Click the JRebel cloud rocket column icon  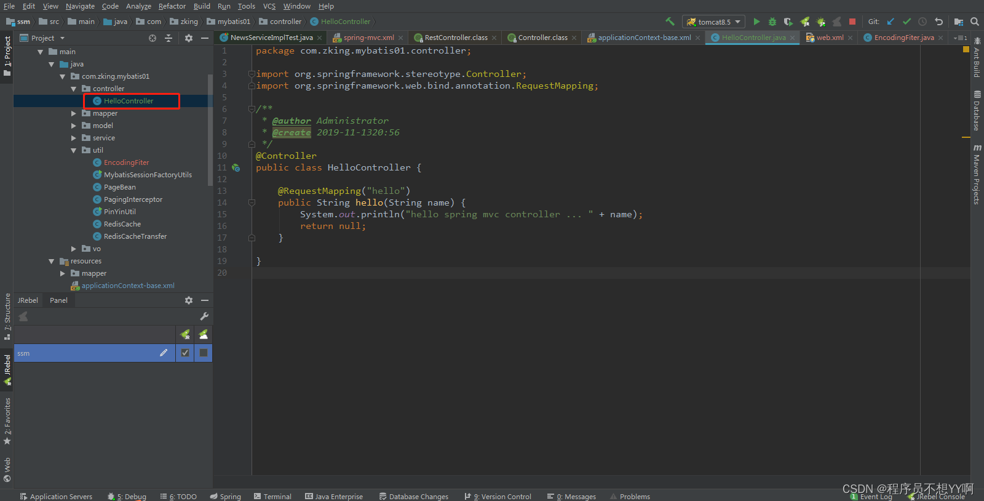[204, 334]
